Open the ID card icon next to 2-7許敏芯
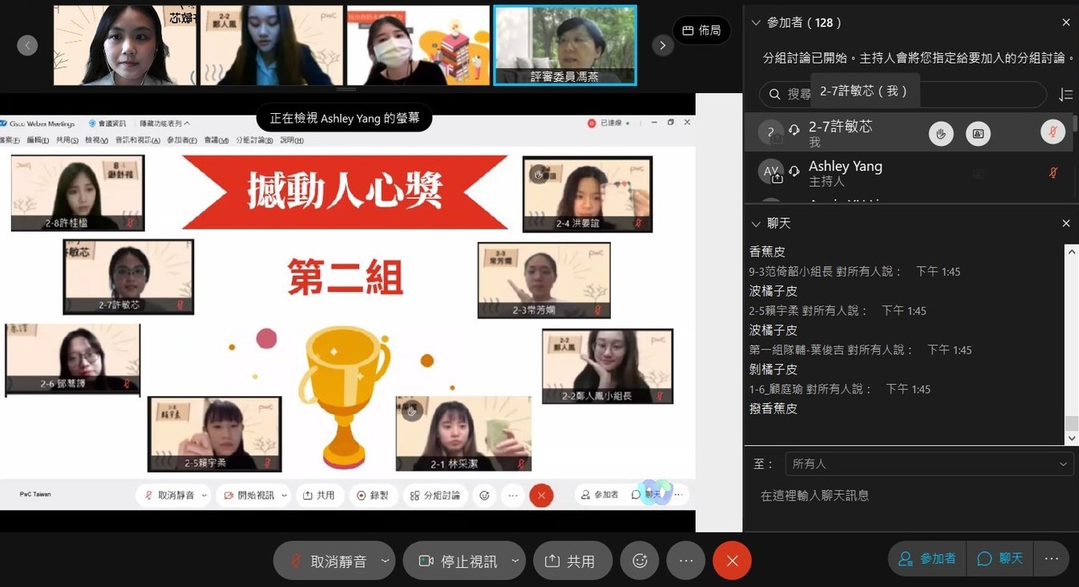The image size is (1079, 587). click(x=978, y=133)
